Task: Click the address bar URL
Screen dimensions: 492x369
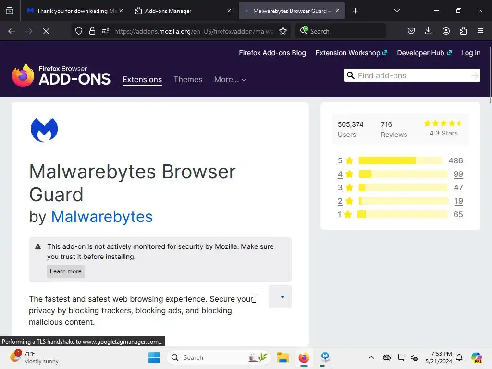Action: coord(194,31)
